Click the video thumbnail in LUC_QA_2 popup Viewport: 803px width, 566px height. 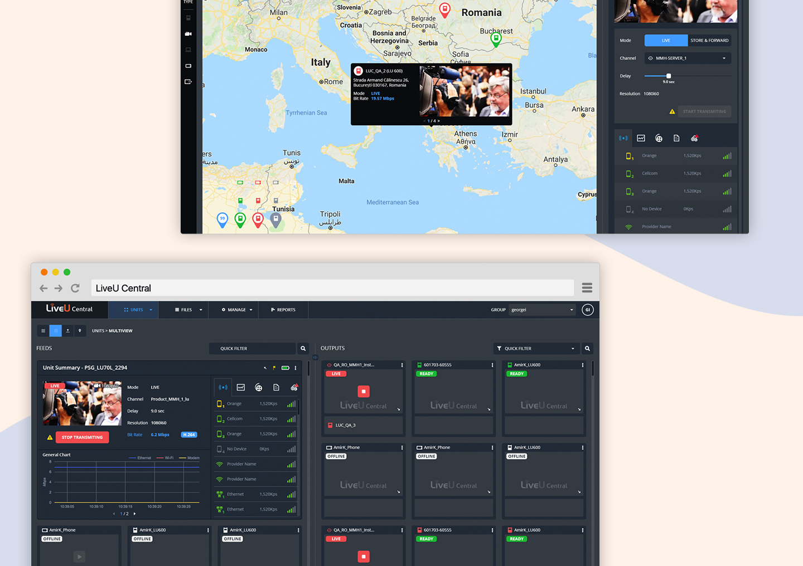pyautogui.click(x=465, y=91)
